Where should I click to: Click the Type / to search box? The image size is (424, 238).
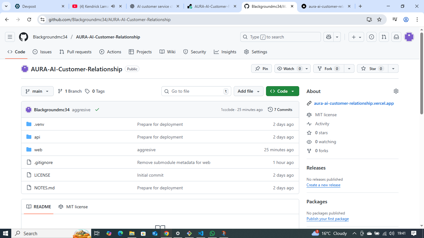281,37
